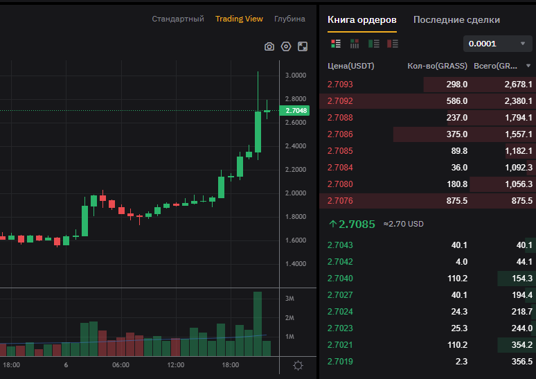Open the Последние сделки tab
Screen dimensions: 536x379
[x=456, y=20]
